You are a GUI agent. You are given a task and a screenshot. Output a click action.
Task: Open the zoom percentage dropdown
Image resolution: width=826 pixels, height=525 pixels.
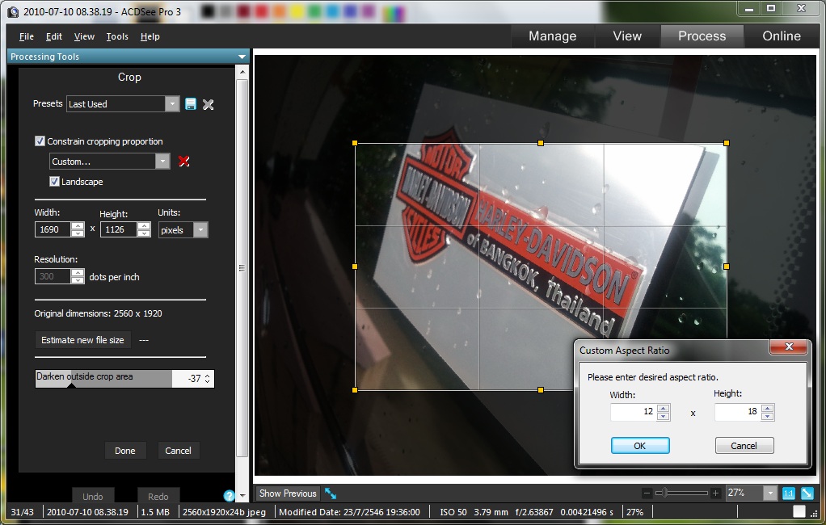pos(770,493)
